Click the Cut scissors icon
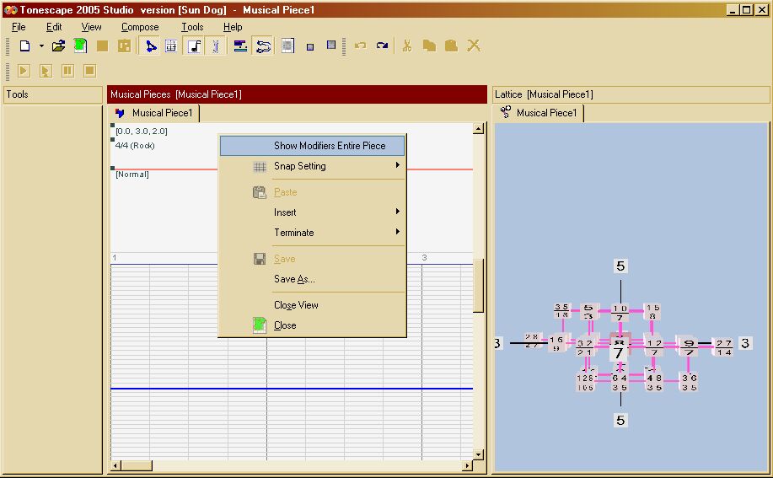 (x=407, y=46)
